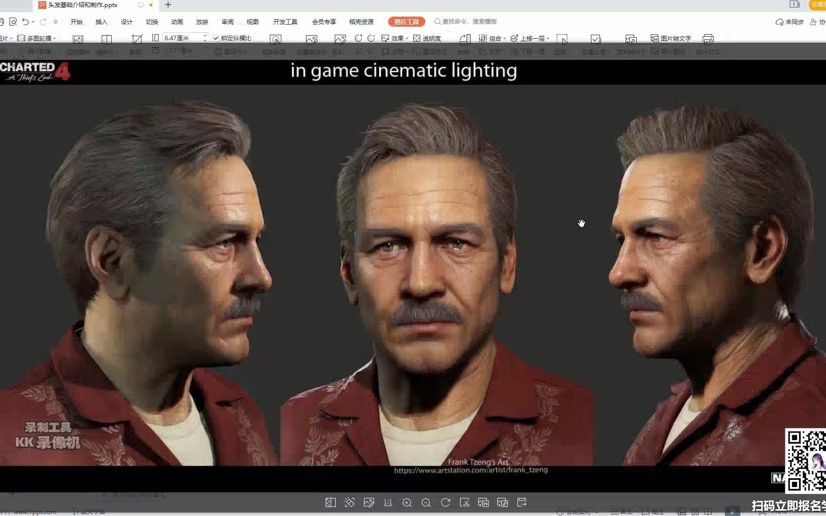Click the picture to PDF icon

click(x=631, y=39)
